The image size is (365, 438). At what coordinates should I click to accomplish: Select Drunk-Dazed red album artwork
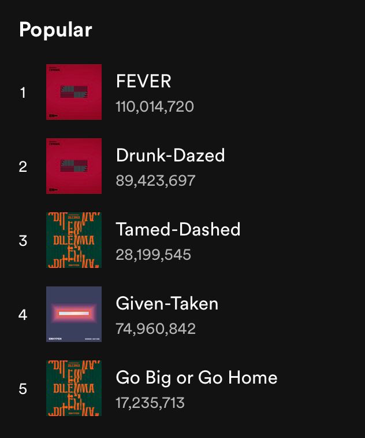74,166
